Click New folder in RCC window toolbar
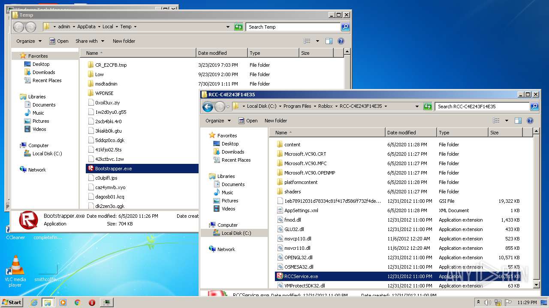This screenshot has height=308, width=549. tap(275, 121)
